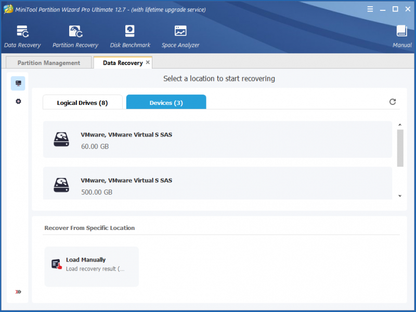The width and height of the screenshot is (416, 312).
Task: Select the Devices (3) tab
Action: tap(166, 102)
